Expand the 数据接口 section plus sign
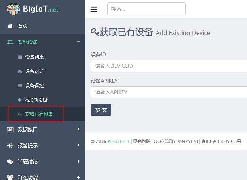 click(78, 129)
